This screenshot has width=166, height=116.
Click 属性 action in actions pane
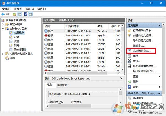click(136, 56)
